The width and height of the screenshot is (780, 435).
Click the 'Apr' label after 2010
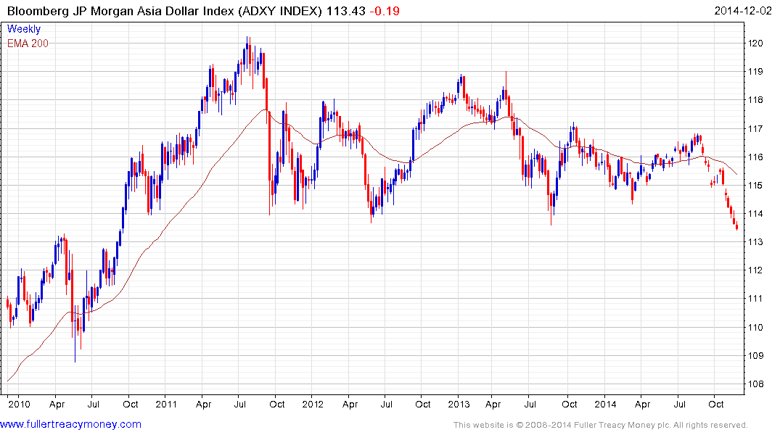pyautogui.click(x=57, y=405)
